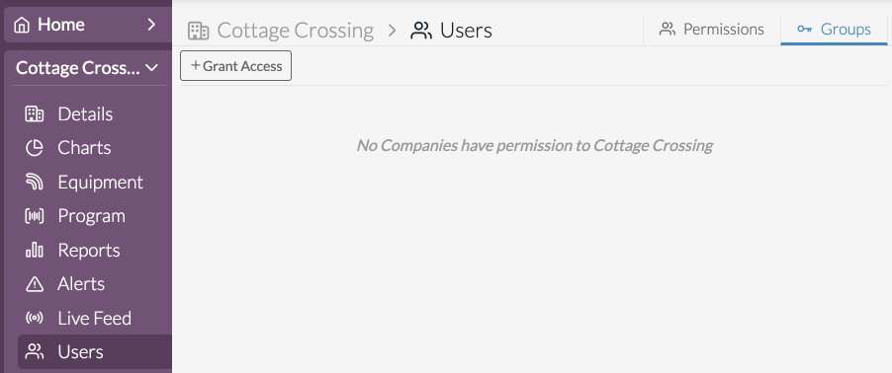
Task: Collapse the Cottage Cross... sidebar dropdown
Action: (151, 68)
